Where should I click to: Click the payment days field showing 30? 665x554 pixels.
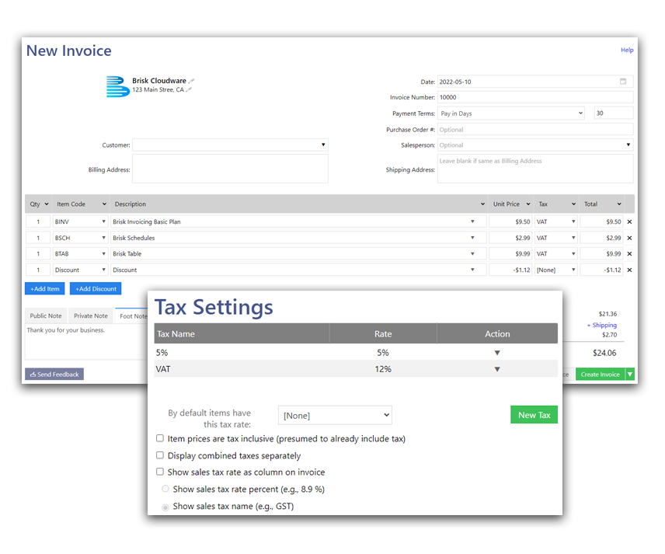614,113
